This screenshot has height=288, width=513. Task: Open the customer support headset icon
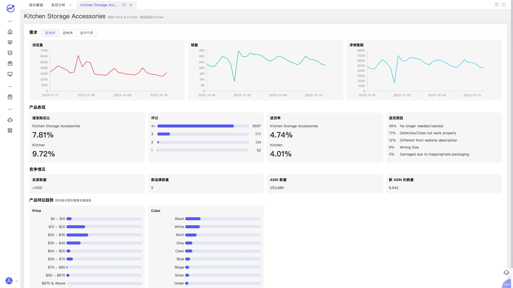pos(506,272)
